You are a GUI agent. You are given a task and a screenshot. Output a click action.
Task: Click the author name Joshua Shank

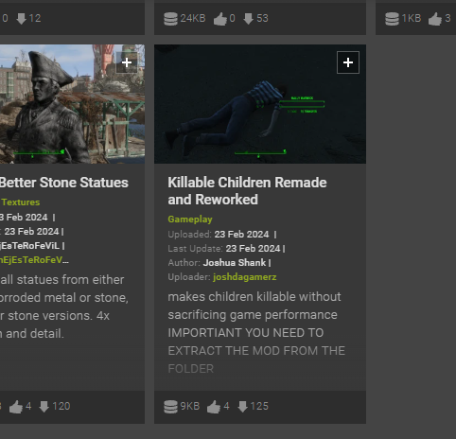(x=235, y=263)
